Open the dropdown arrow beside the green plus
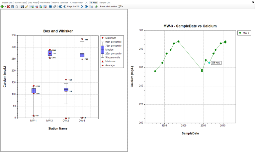Screen dimensions: 255x152 pos(5,7)
